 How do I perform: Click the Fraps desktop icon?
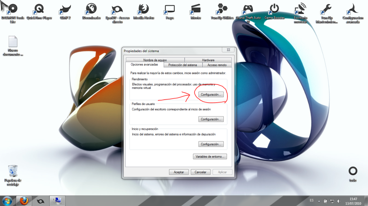[169, 10]
